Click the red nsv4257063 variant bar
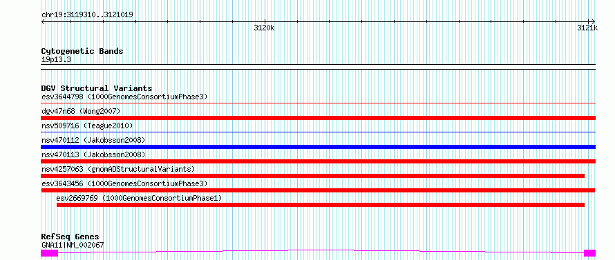The image size is (615, 260). (x=312, y=176)
